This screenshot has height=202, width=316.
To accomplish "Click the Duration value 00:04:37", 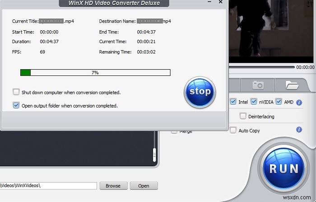I will [x=49, y=42].
